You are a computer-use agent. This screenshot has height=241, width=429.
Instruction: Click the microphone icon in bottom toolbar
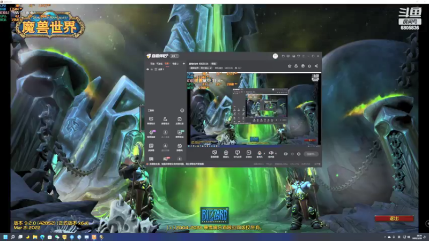[260, 154]
